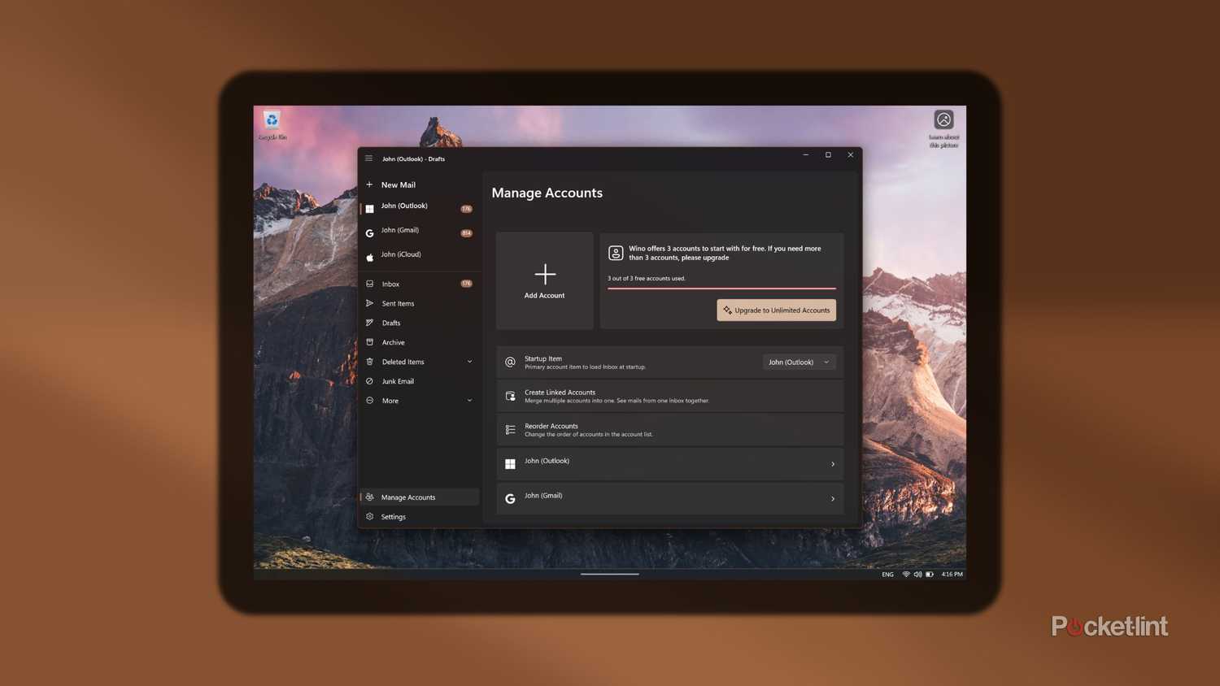The width and height of the screenshot is (1220, 686).
Task: Open the 4:16 PM taskbar clock
Action: click(x=952, y=574)
